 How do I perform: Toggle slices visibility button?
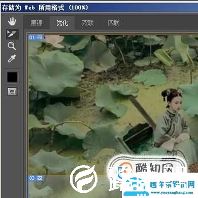point(12,91)
